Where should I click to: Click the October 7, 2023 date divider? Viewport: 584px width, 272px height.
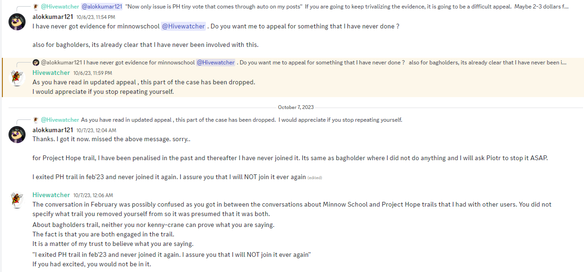pyautogui.click(x=296, y=107)
